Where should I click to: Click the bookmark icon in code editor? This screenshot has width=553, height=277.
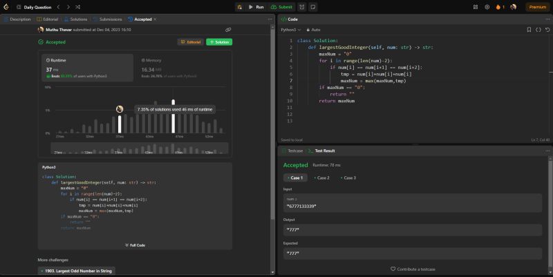tap(529, 30)
